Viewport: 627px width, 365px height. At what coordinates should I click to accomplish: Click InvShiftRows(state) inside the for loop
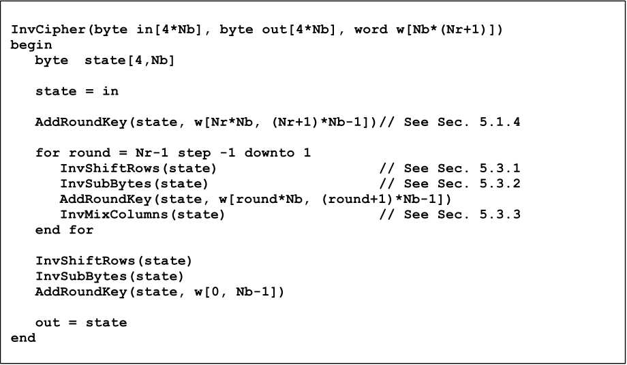click(x=138, y=168)
